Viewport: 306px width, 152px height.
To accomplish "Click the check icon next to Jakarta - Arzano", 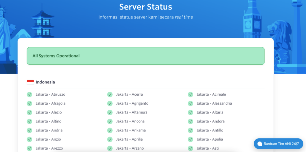I will pos(110,148).
